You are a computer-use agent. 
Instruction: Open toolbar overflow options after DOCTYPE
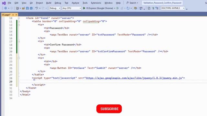[x=187, y=9]
